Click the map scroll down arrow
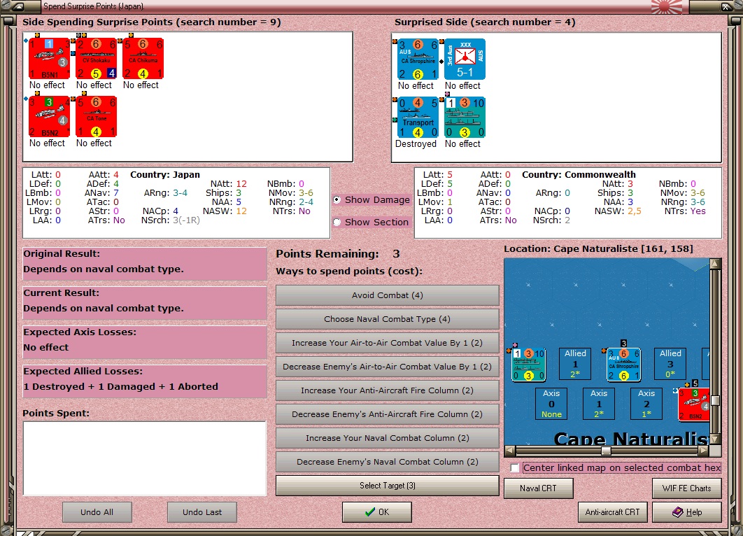Image resolution: width=743 pixels, height=536 pixels. point(715,439)
